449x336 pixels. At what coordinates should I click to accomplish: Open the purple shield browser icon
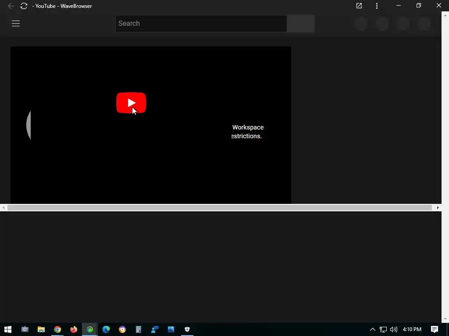(x=122, y=329)
